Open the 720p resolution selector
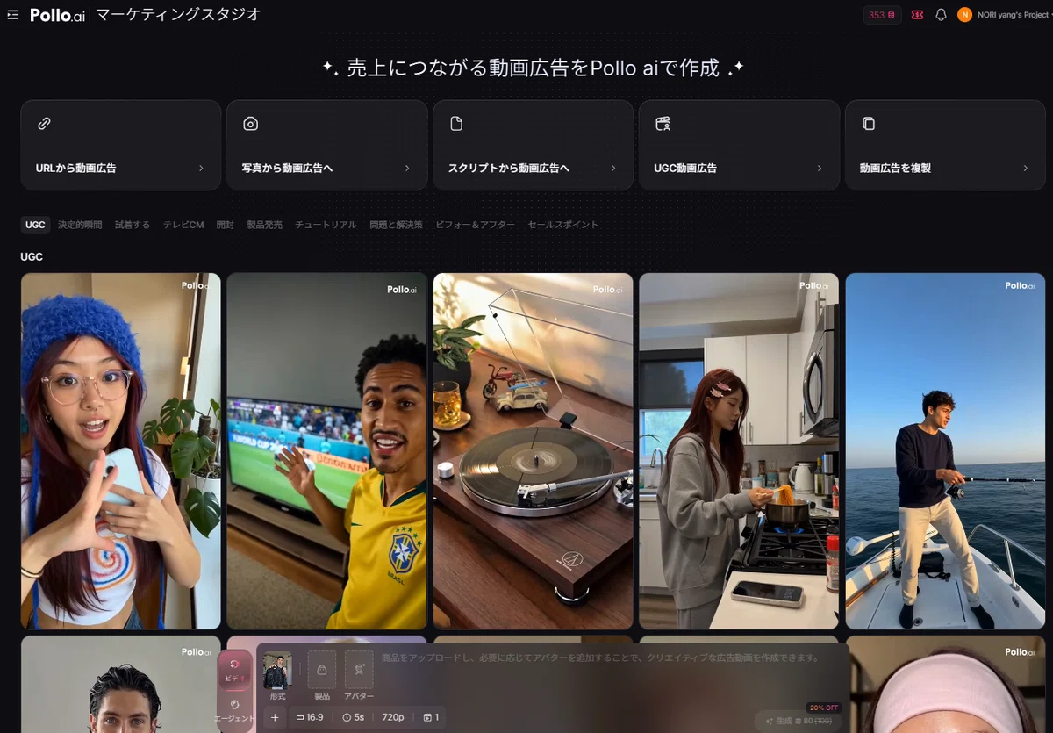The image size is (1053, 733). point(393,717)
